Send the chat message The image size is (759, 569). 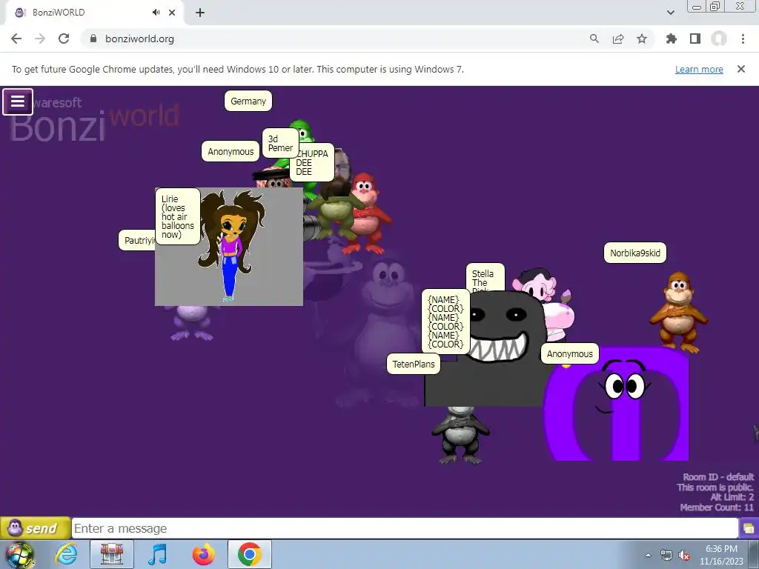click(36, 528)
